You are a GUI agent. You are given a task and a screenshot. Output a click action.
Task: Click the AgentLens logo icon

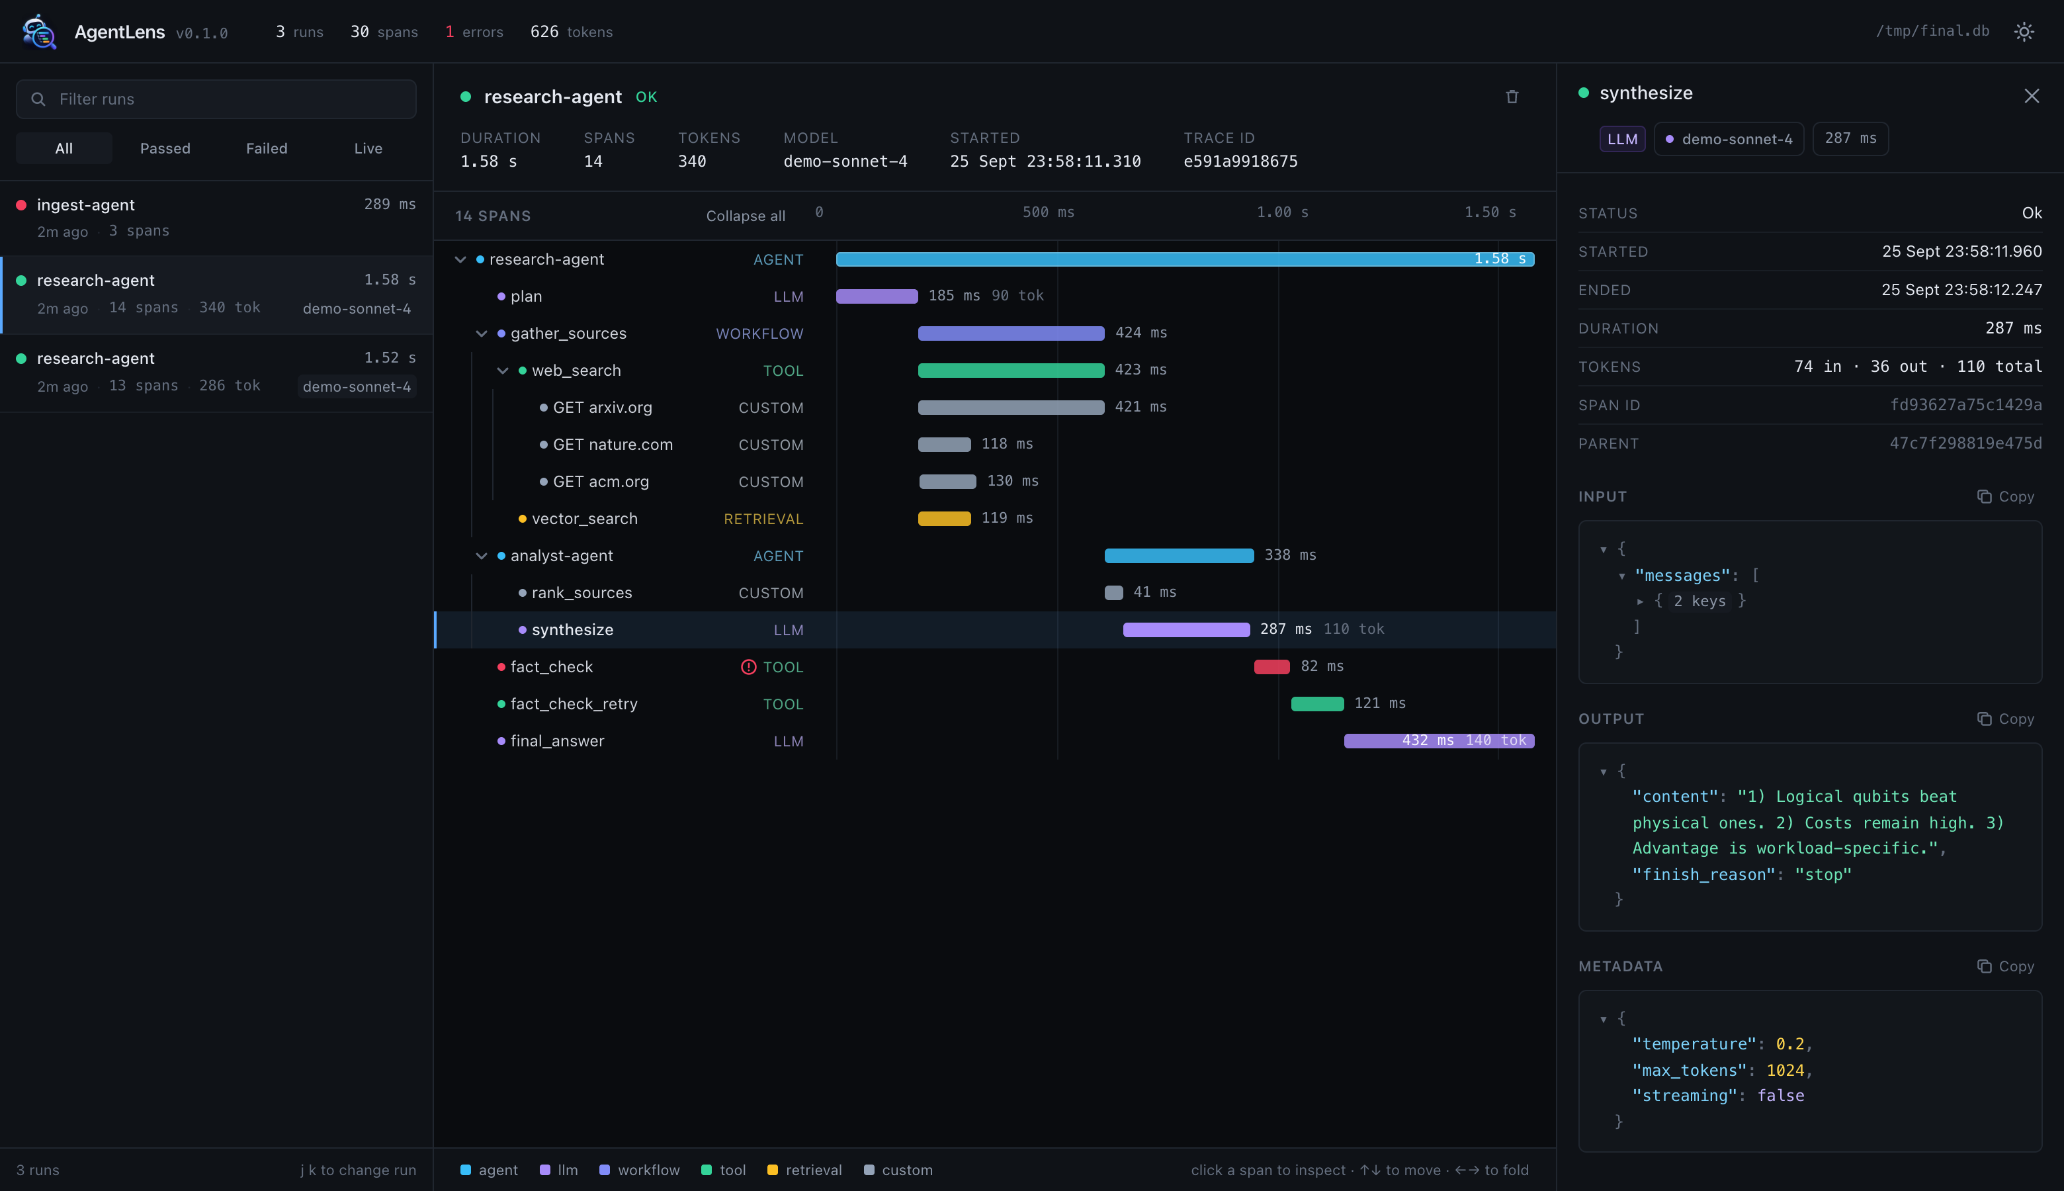coord(38,32)
